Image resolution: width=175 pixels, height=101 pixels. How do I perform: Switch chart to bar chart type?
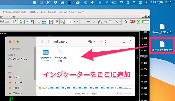click(15, 22)
